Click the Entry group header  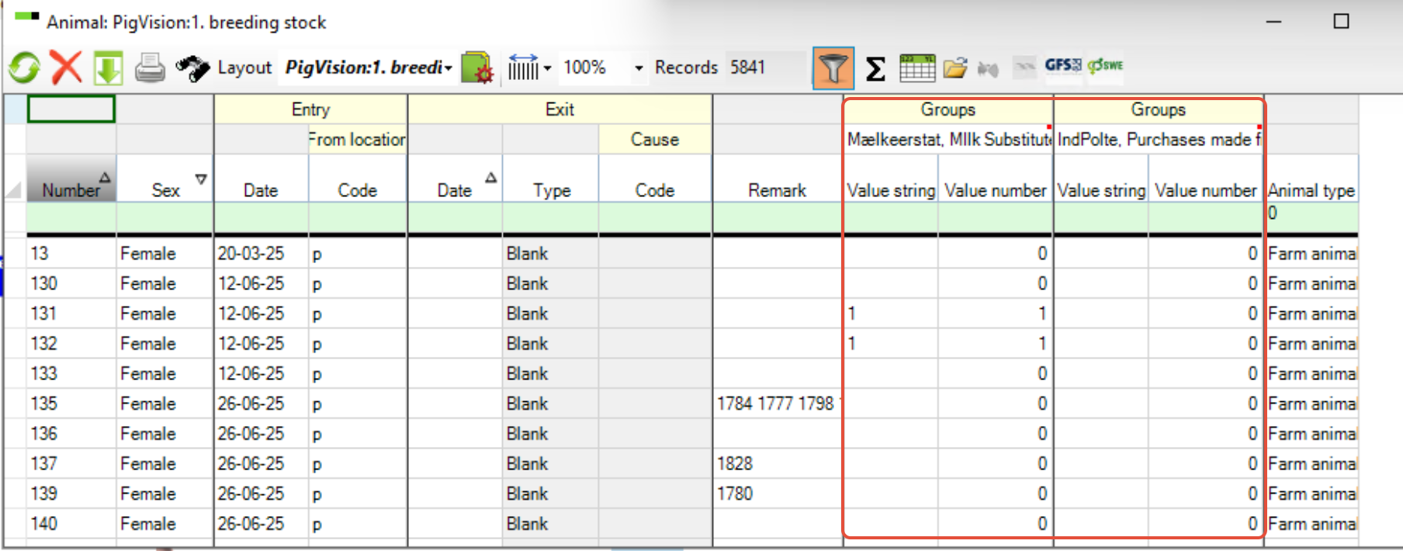[310, 109]
